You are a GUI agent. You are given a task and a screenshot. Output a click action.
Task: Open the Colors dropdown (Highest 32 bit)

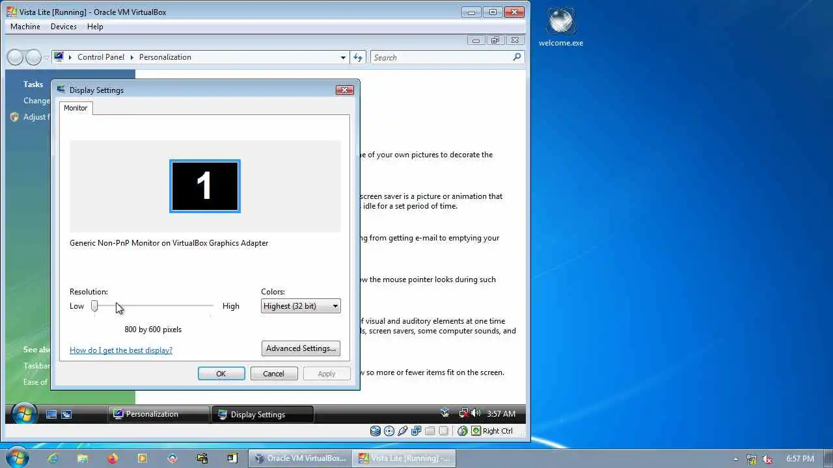point(301,306)
